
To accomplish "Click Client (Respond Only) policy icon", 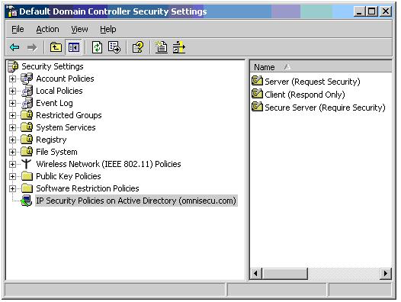I will click(257, 94).
